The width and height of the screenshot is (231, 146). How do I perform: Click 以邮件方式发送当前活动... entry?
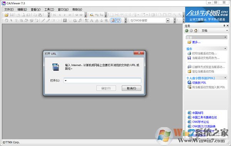point(208,67)
